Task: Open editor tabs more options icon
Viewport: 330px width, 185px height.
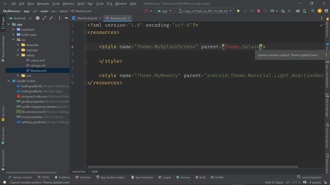Action: [321, 18]
